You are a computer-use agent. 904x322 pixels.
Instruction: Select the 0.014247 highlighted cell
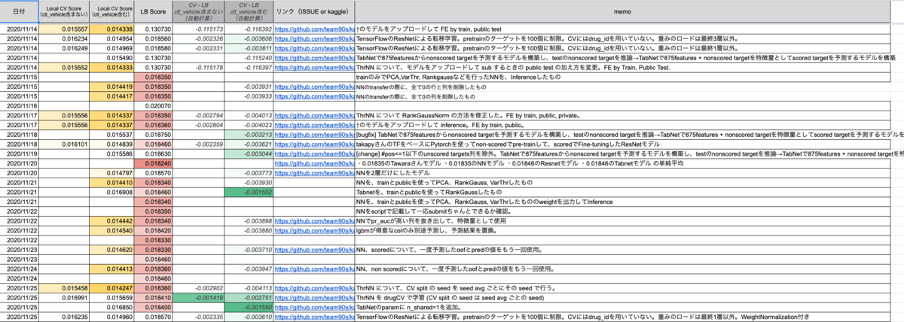[110, 288]
